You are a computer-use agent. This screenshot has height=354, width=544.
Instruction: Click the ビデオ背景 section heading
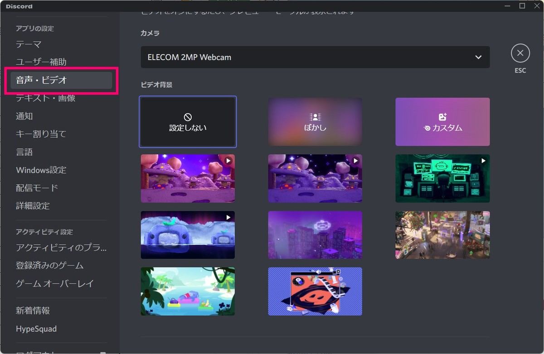click(156, 85)
